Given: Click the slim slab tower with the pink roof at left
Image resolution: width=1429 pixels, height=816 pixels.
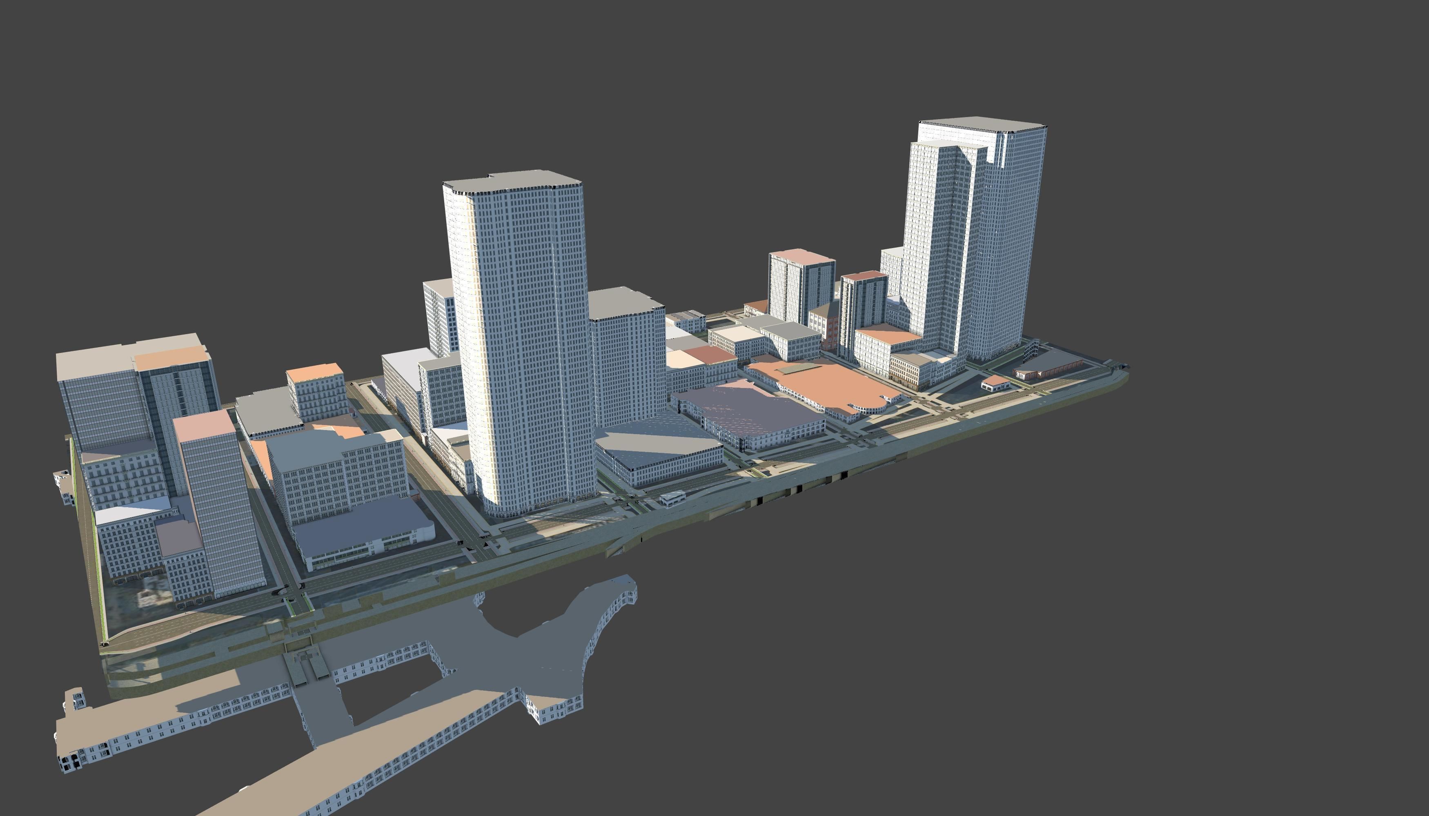Looking at the screenshot, I should (219, 504).
